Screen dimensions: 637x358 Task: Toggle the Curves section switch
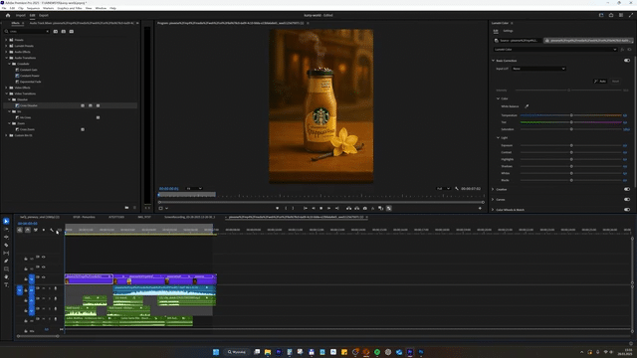(627, 199)
